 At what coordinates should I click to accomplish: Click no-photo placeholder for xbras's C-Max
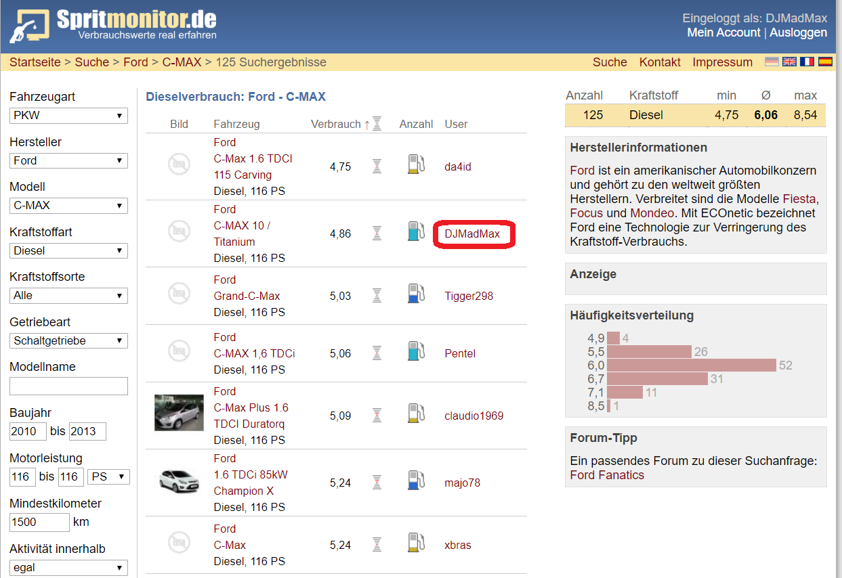pyautogui.click(x=179, y=543)
